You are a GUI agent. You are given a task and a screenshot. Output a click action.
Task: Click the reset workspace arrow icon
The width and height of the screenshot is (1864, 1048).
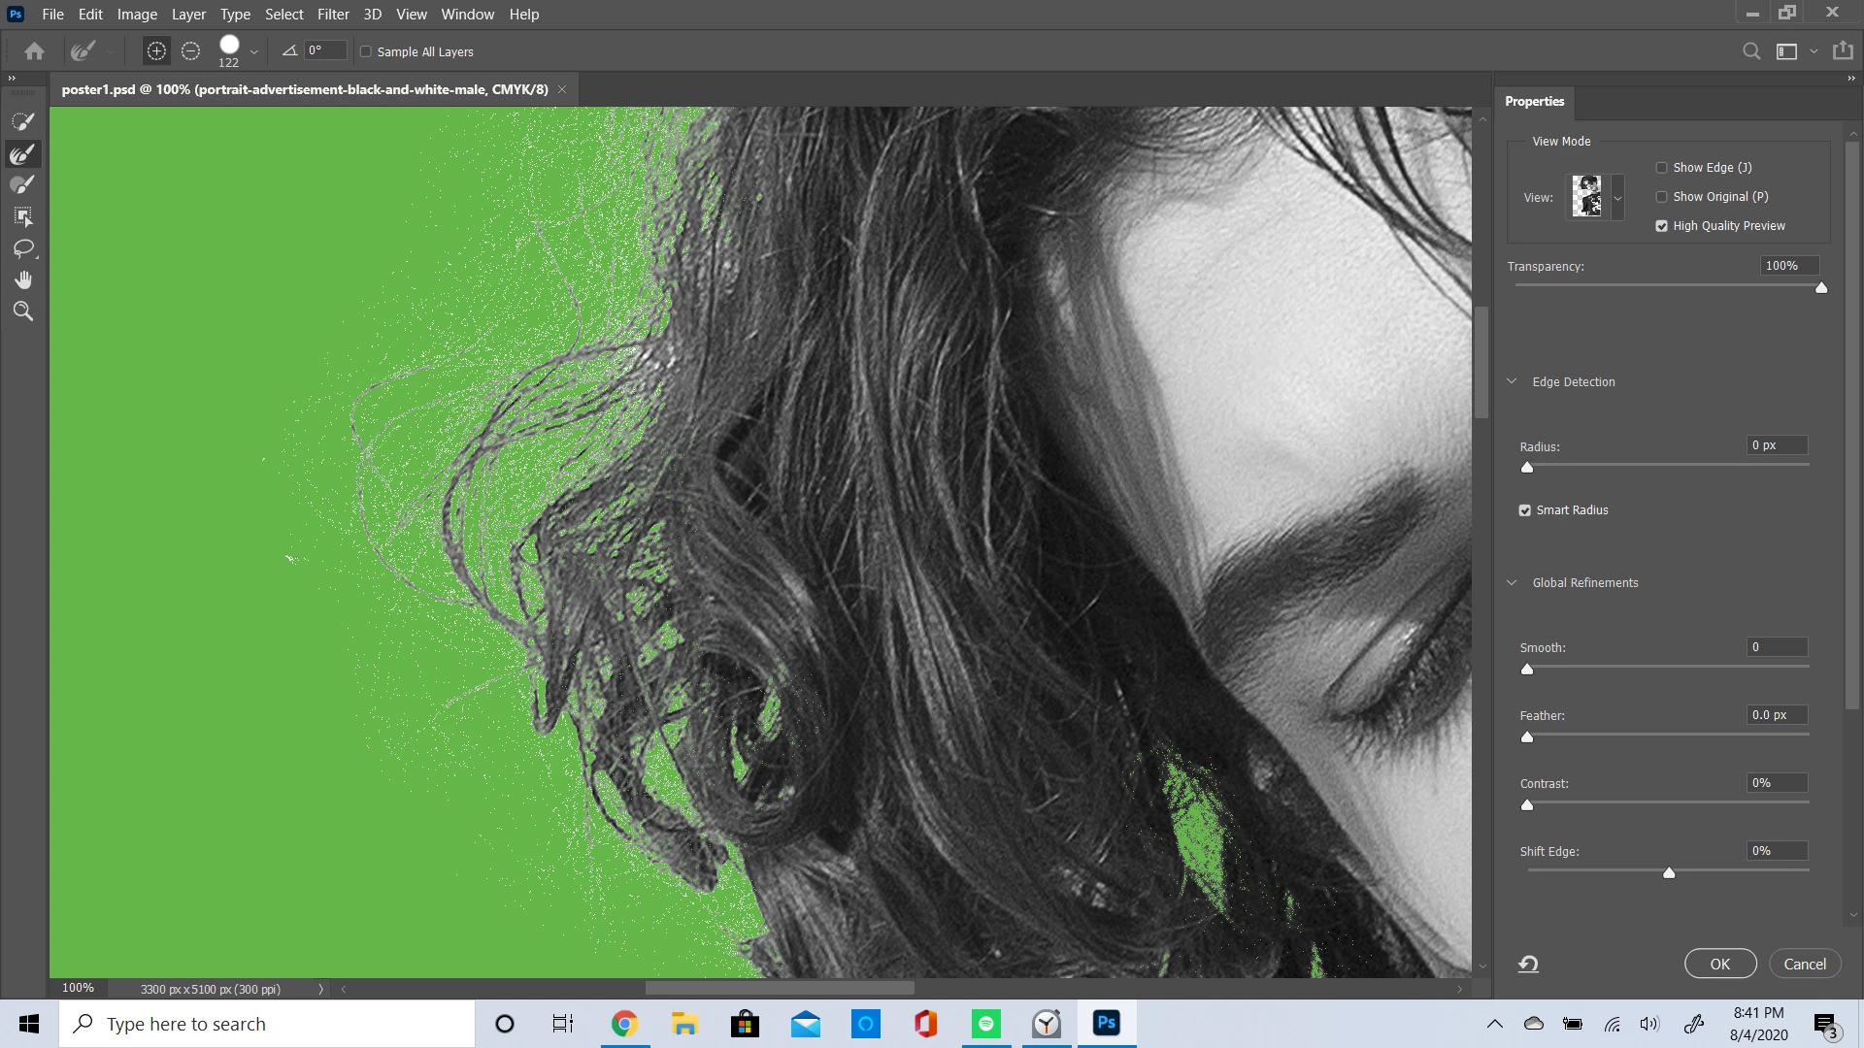(1528, 964)
